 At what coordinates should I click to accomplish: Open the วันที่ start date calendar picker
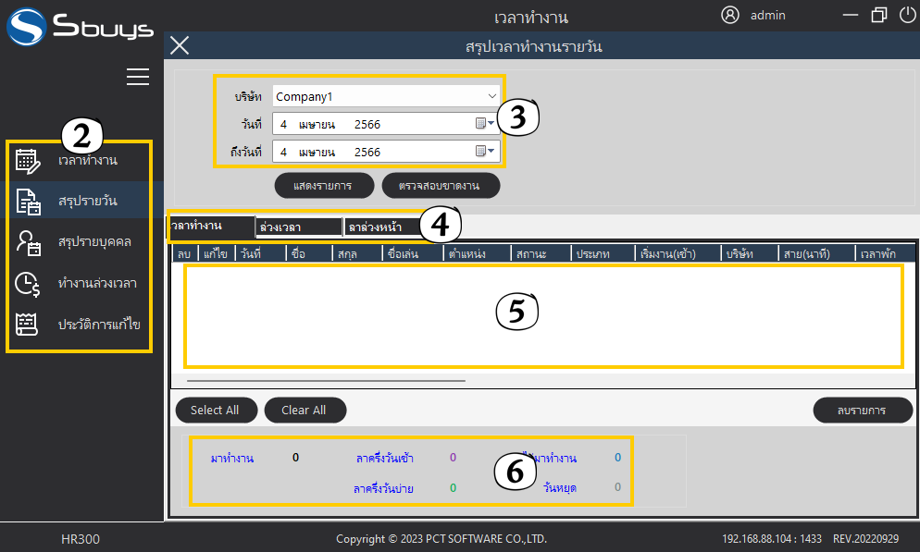[x=485, y=124]
